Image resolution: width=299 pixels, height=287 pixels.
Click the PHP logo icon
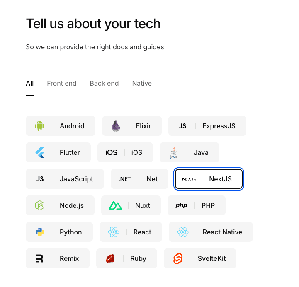[181, 205]
